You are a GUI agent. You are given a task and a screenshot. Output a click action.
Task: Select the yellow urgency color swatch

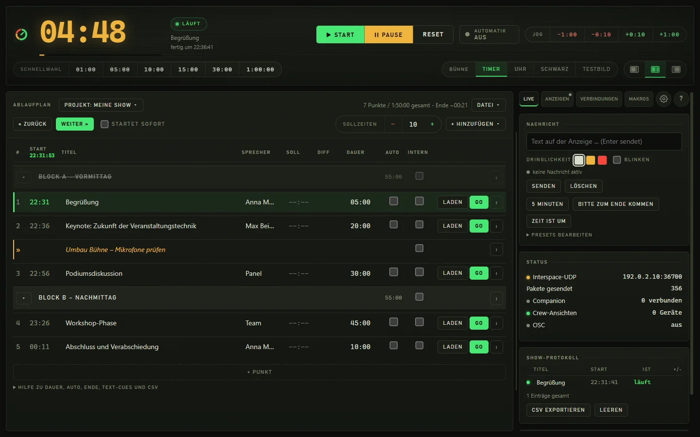point(591,160)
